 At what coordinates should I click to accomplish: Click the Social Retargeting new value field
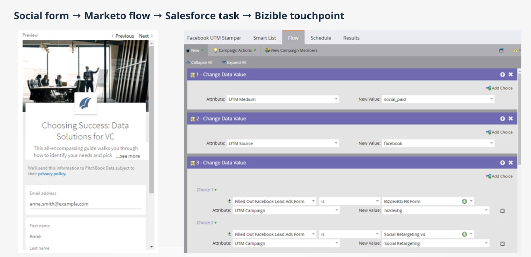coord(436,243)
